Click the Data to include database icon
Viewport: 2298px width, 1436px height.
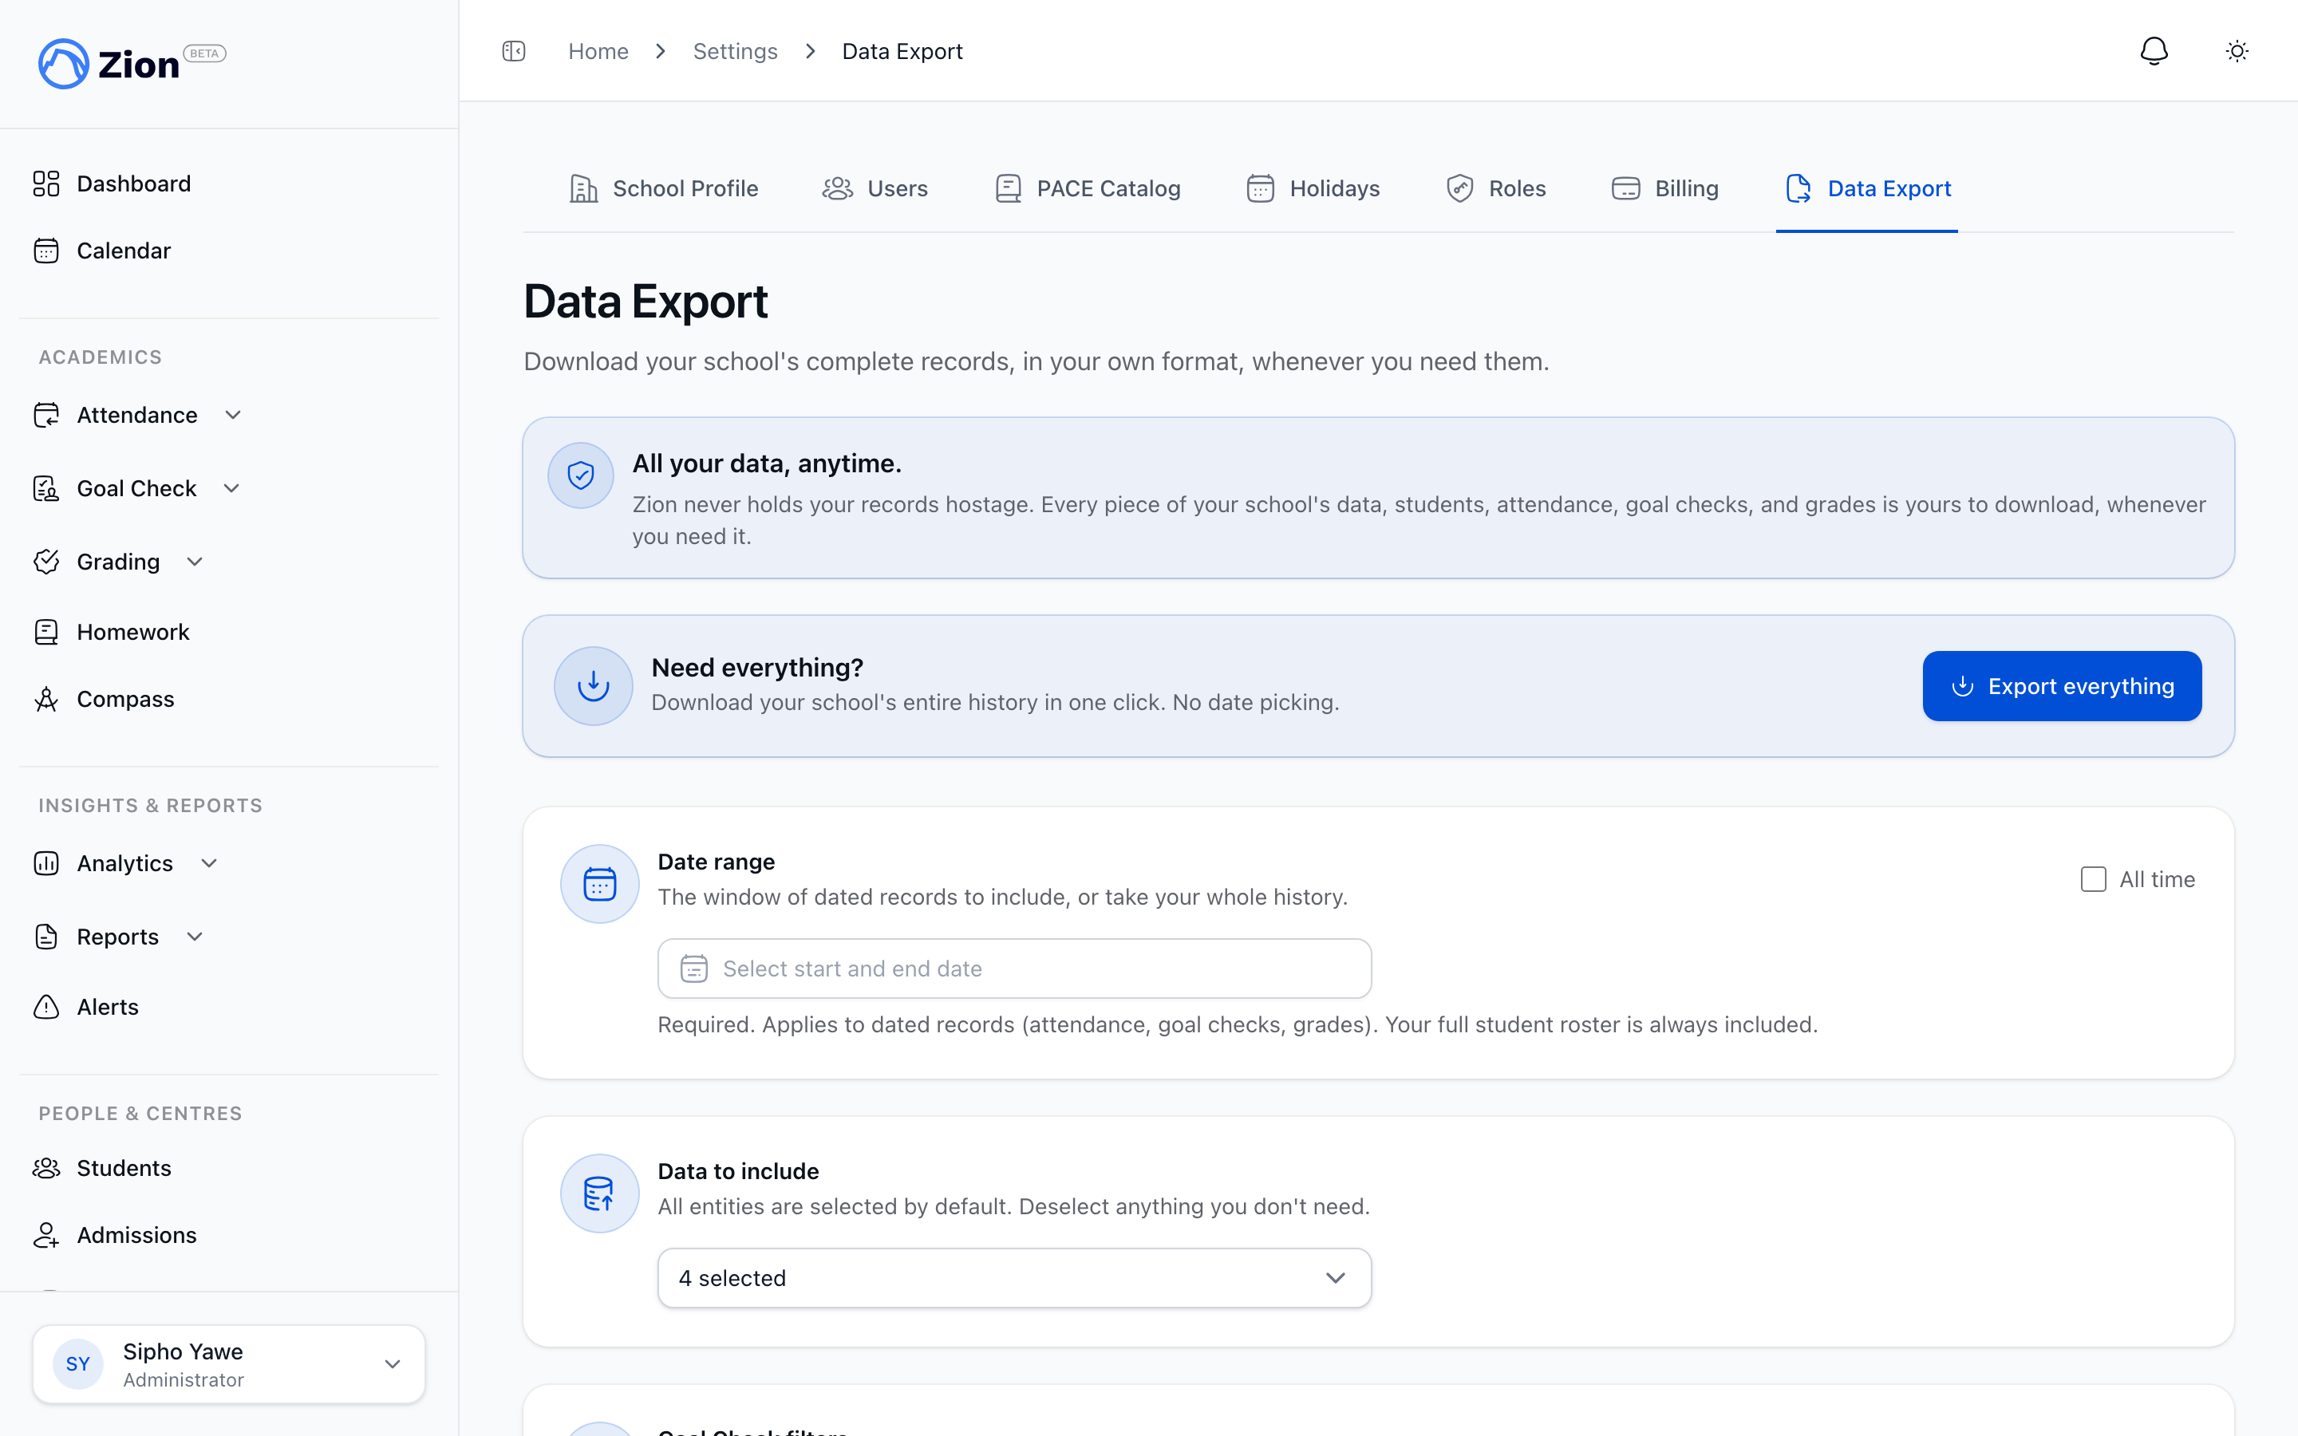coord(599,1193)
